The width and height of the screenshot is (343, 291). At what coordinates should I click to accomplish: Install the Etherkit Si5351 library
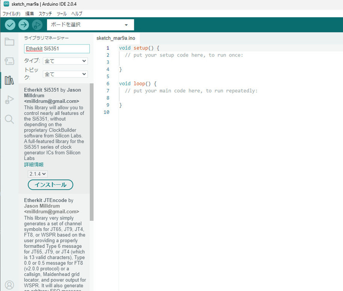point(51,185)
